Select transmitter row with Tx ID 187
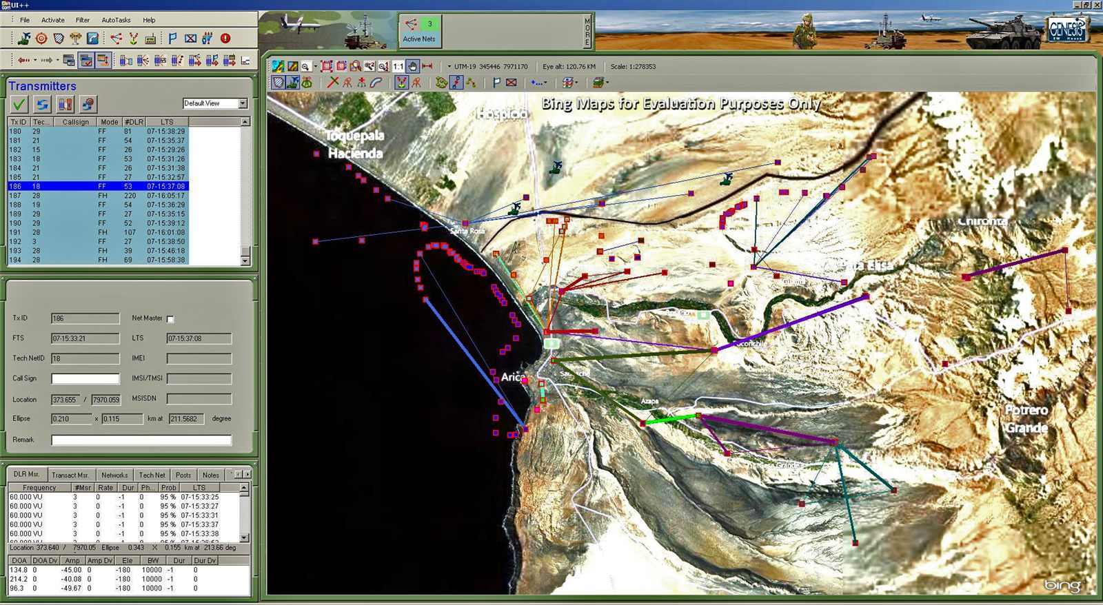Image resolution: width=1103 pixels, height=605 pixels. point(98,196)
